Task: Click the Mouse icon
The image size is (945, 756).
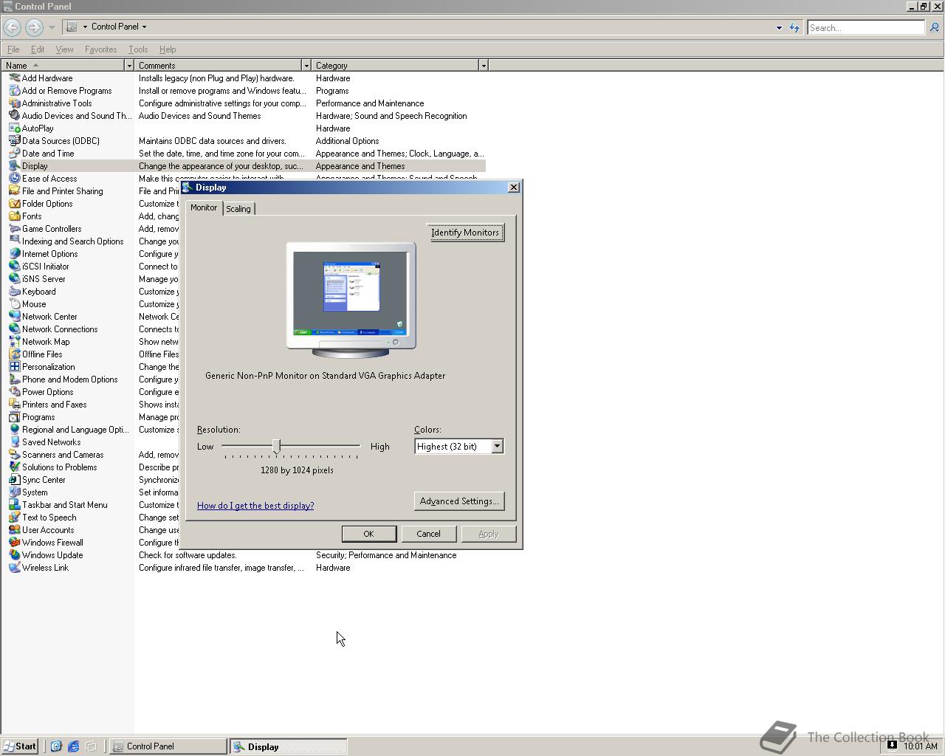Action: (14, 304)
